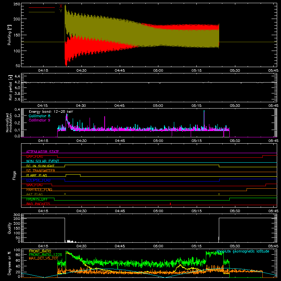Click 'Energy band: 12-25 keV' annotation
The height and width of the screenshot is (281, 281).
pos(51,112)
